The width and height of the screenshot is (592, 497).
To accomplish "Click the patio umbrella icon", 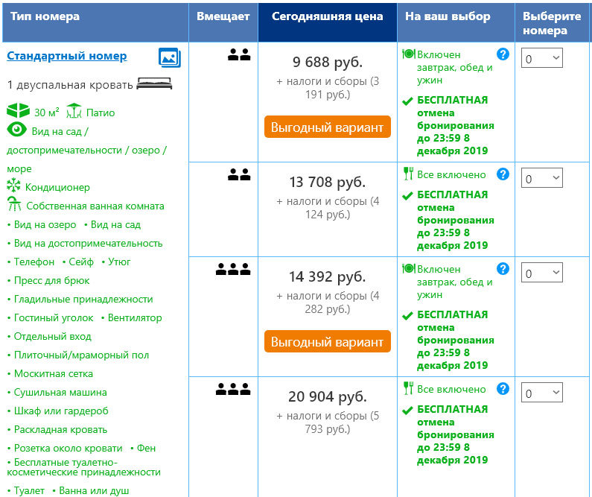I will click(74, 111).
